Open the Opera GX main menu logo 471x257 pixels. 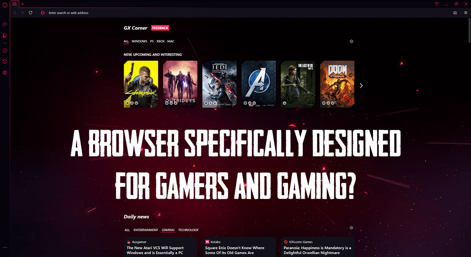5,5
